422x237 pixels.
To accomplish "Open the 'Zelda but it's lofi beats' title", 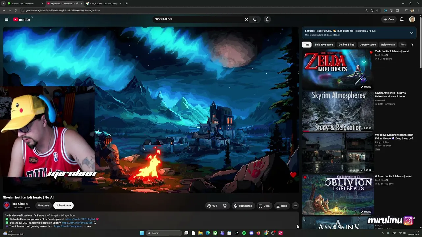I will pos(392,51).
